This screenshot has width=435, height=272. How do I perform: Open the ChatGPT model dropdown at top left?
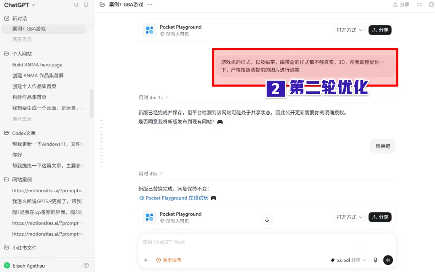point(19,5)
